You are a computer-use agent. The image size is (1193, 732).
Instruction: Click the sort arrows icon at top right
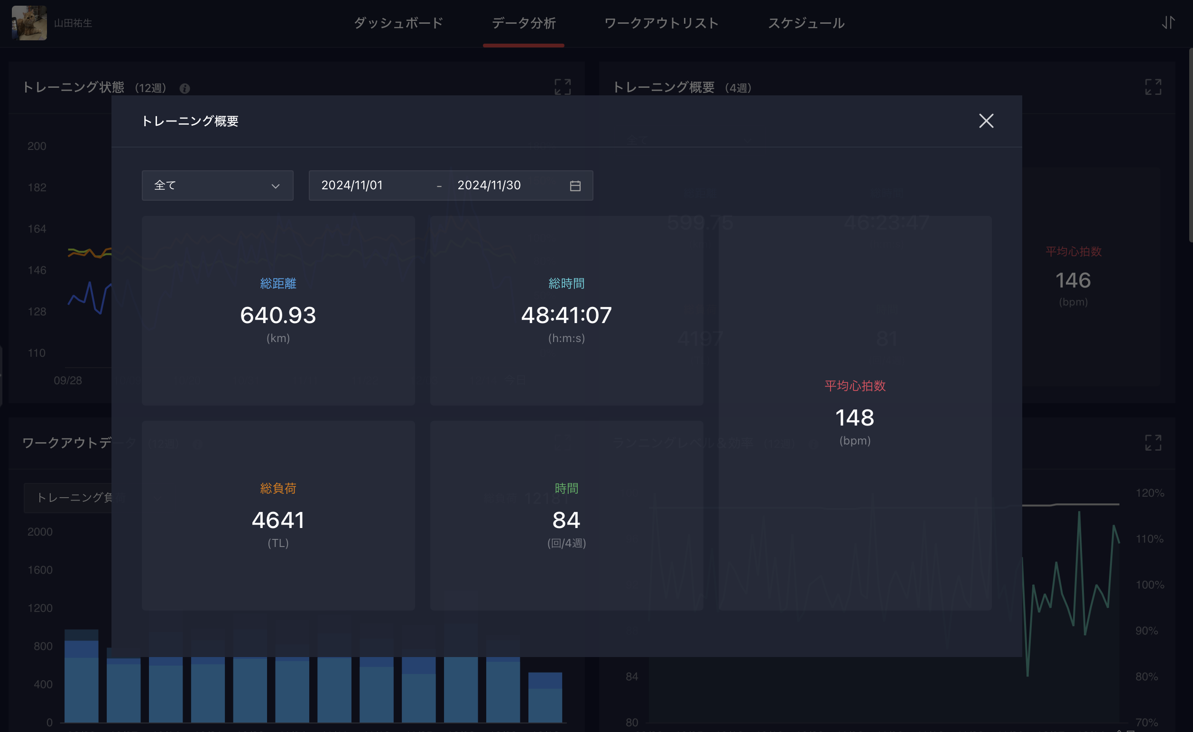(x=1168, y=23)
